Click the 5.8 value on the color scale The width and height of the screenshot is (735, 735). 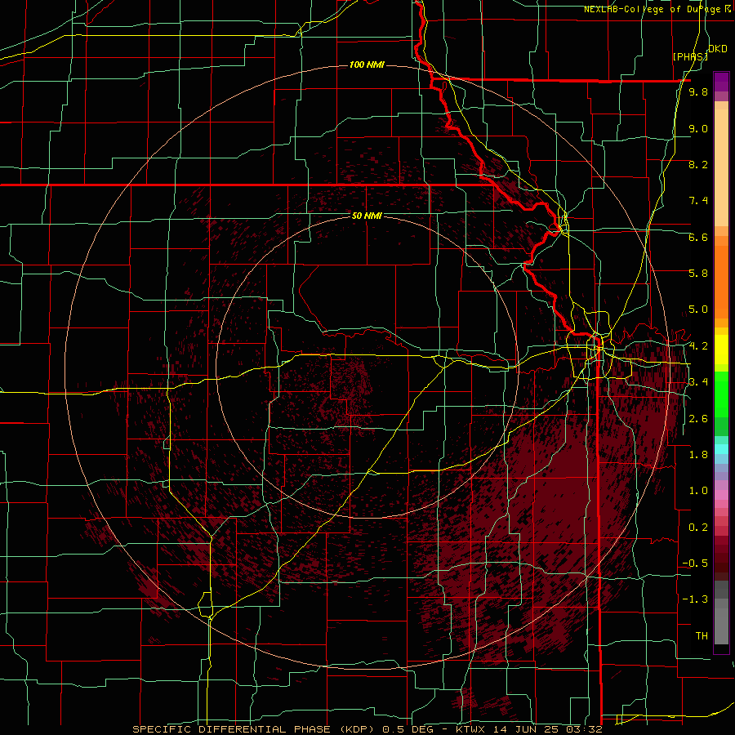pyautogui.click(x=698, y=274)
